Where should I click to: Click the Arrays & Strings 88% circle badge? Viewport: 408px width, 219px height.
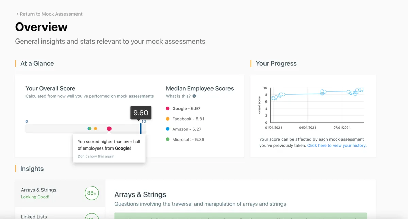click(x=91, y=193)
